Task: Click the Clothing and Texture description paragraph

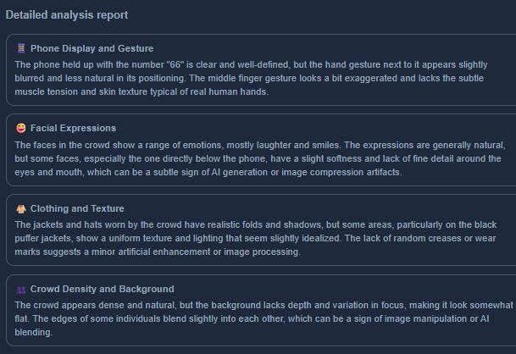Action: click(254, 238)
